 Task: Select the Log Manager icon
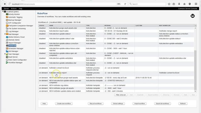click(7, 31)
